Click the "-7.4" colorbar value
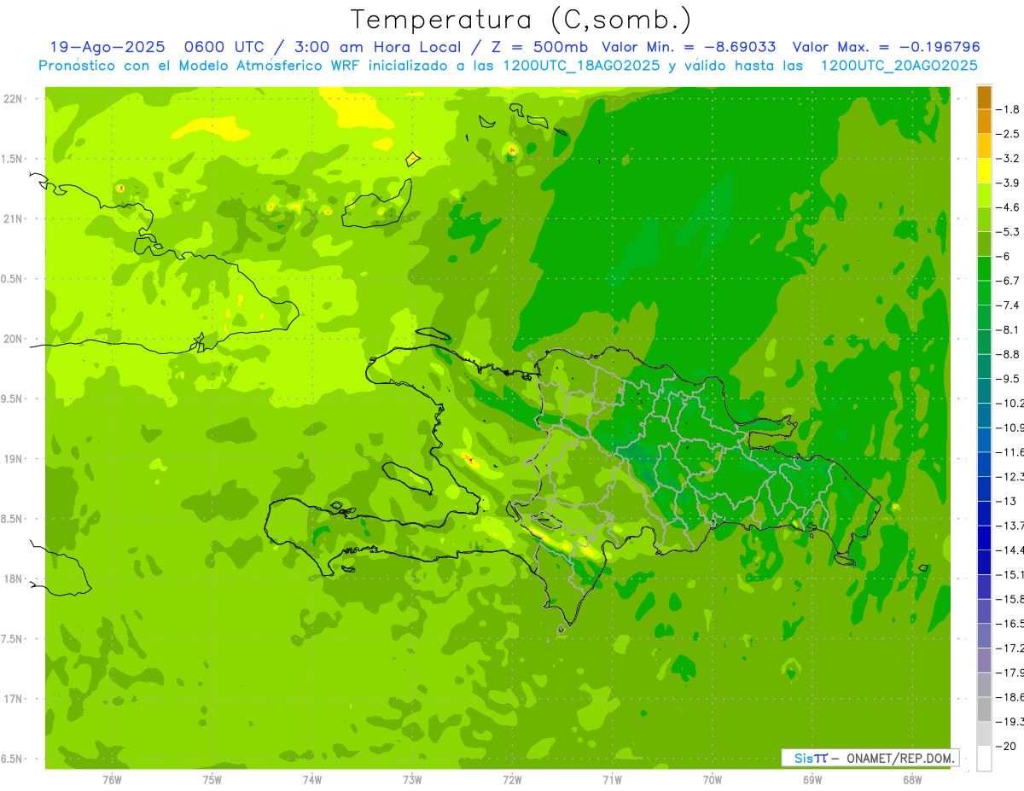1024x791 pixels. tap(1008, 305)
